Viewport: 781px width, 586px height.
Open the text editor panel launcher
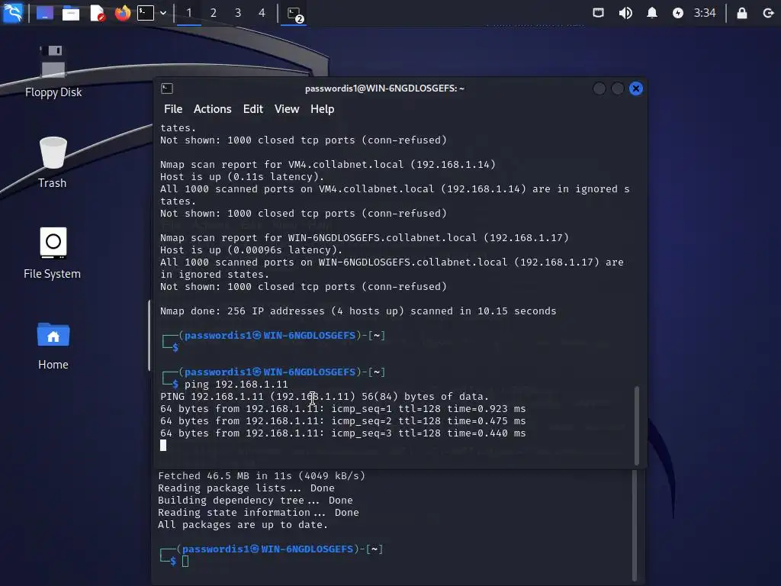pyautogui.click(x=97, y=13)
